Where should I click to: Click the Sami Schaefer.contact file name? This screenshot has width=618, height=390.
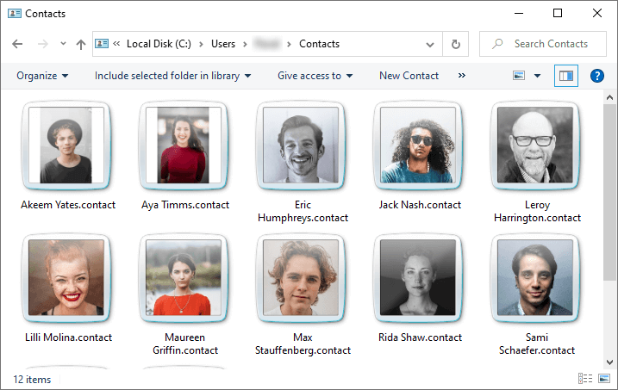537,344
